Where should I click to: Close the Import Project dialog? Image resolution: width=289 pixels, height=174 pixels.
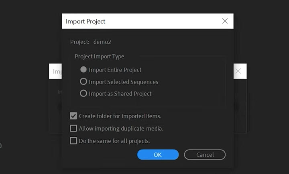click(225, 21)
